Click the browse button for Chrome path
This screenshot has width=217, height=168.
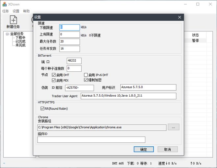(x=173, y=127)
